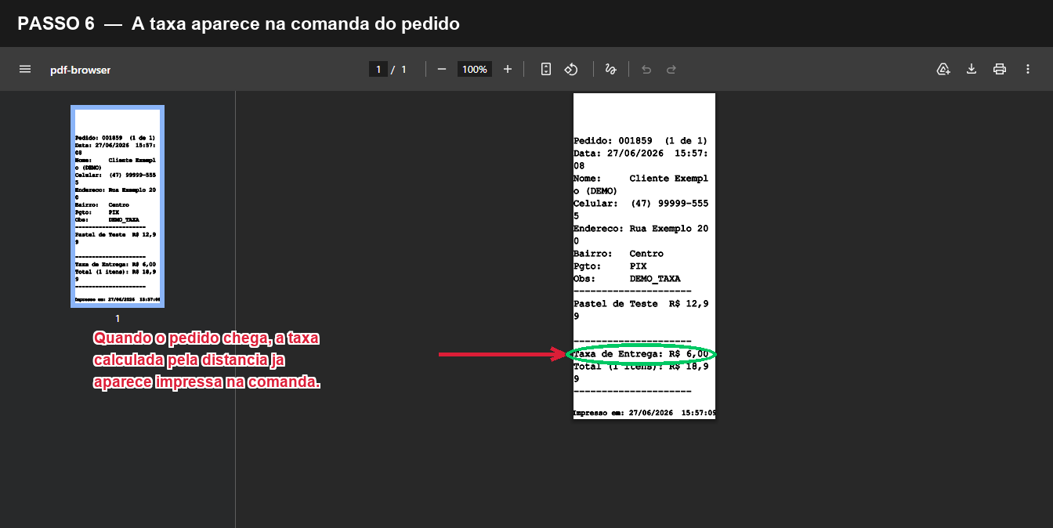
Task: Click the 'Total (1 itens)' line
Action: [x=641, y=367]
